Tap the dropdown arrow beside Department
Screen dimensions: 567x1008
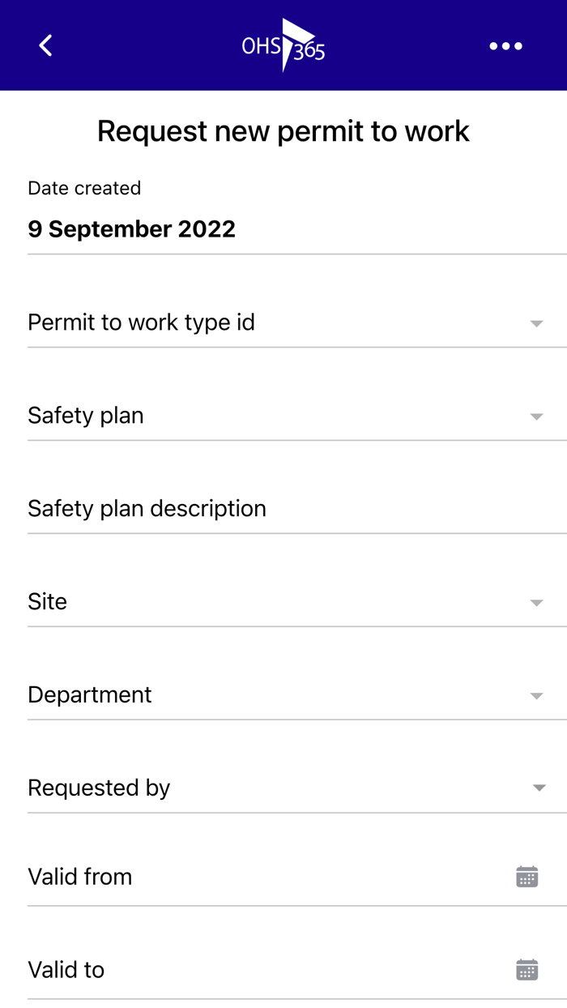coord(535,695)
